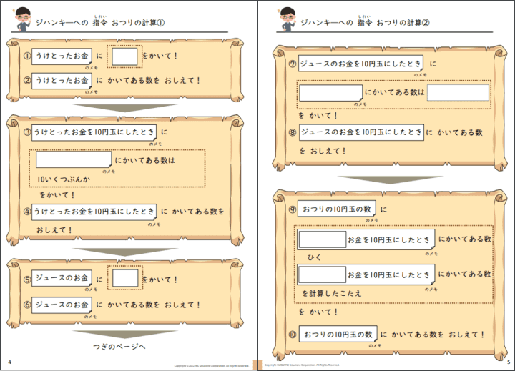The image size is (515, 371).
Task: Click the つぎのページへ text at page bottom
Action: pos(119,346)
